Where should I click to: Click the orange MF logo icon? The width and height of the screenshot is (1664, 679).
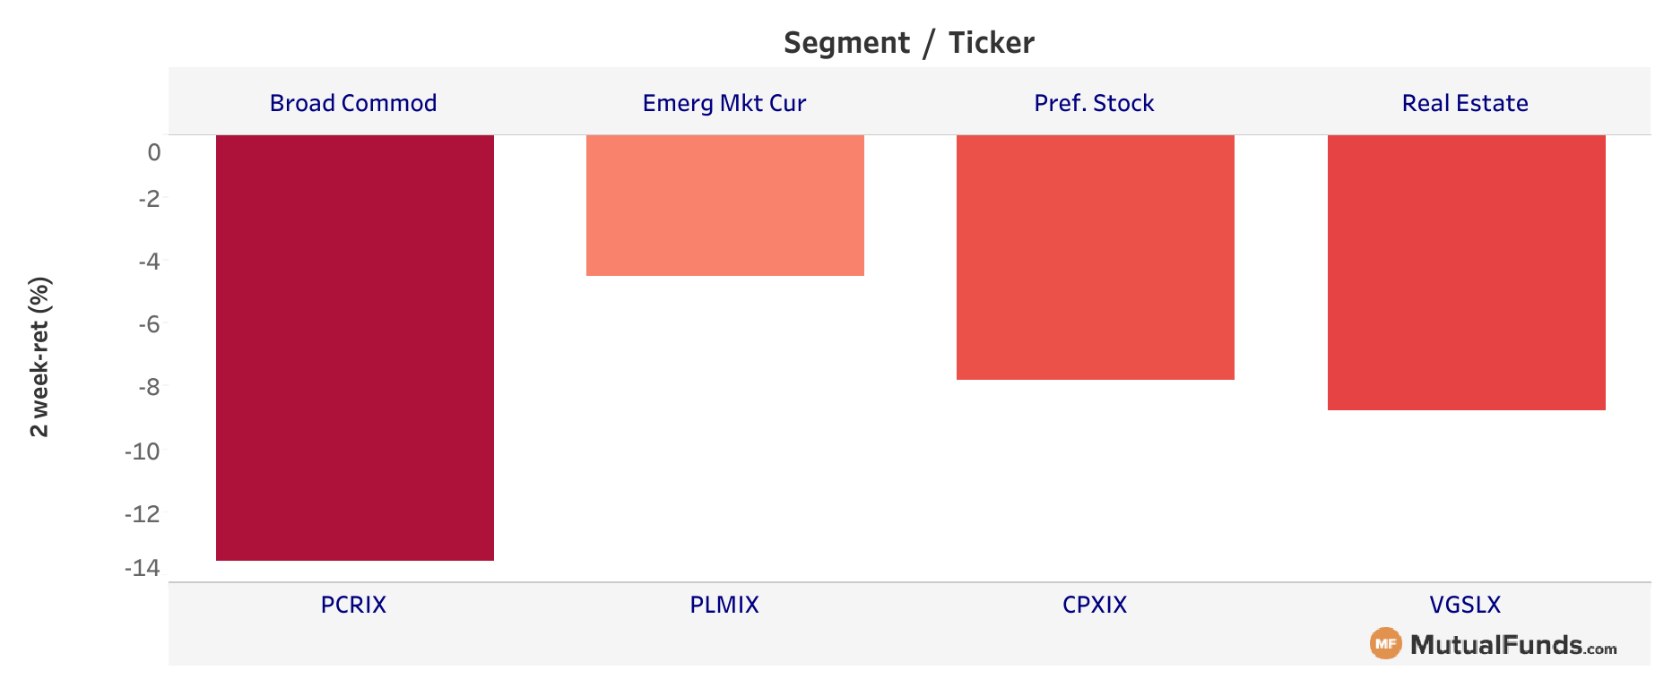tap(1385, 643)
